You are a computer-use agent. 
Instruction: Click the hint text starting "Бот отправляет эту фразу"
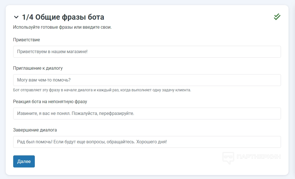(x=102, y=90)
